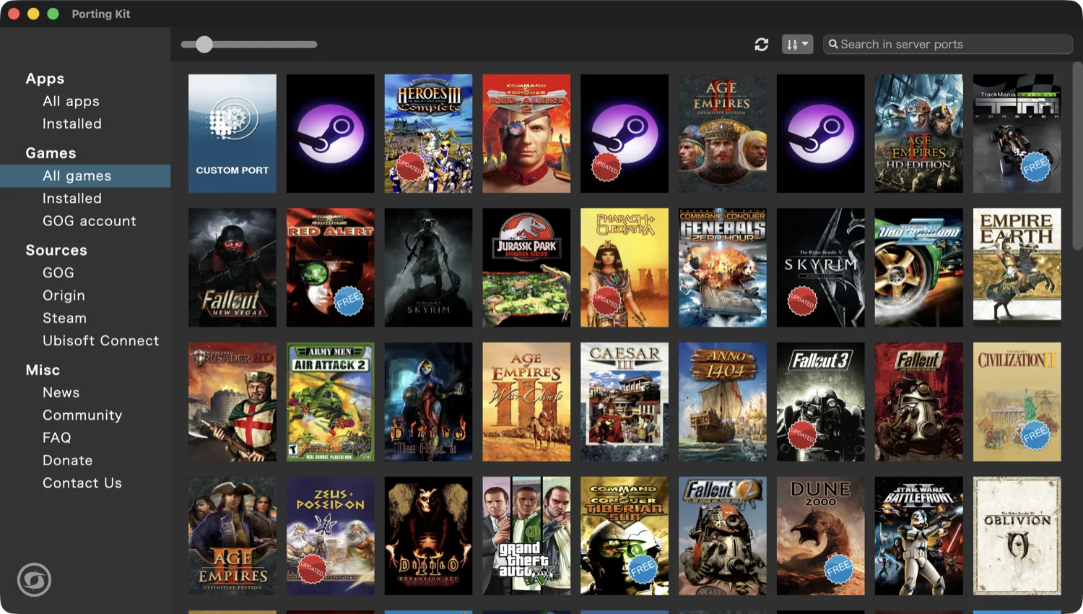The height and width of the screenshot is (614, 1083).
Task: Open Installed under the Games section
Action: click(72, 198)
